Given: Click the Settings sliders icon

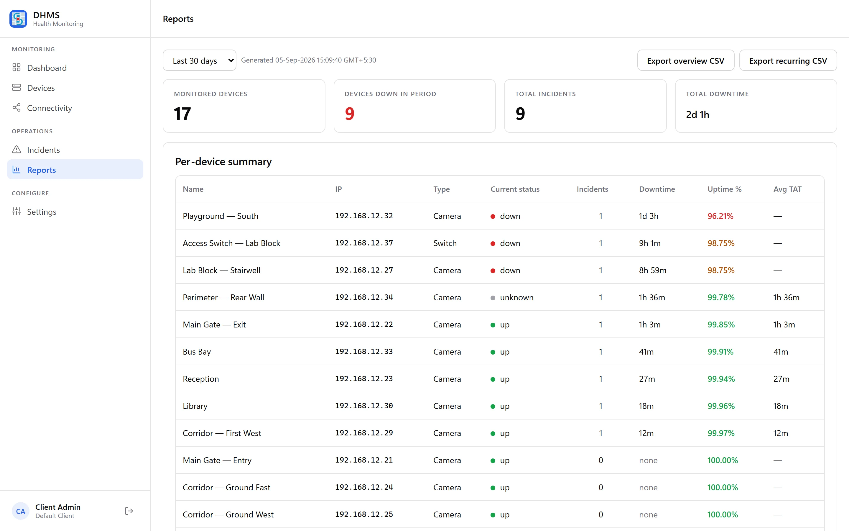Looking at the screenshot, I should coord(17,212).
